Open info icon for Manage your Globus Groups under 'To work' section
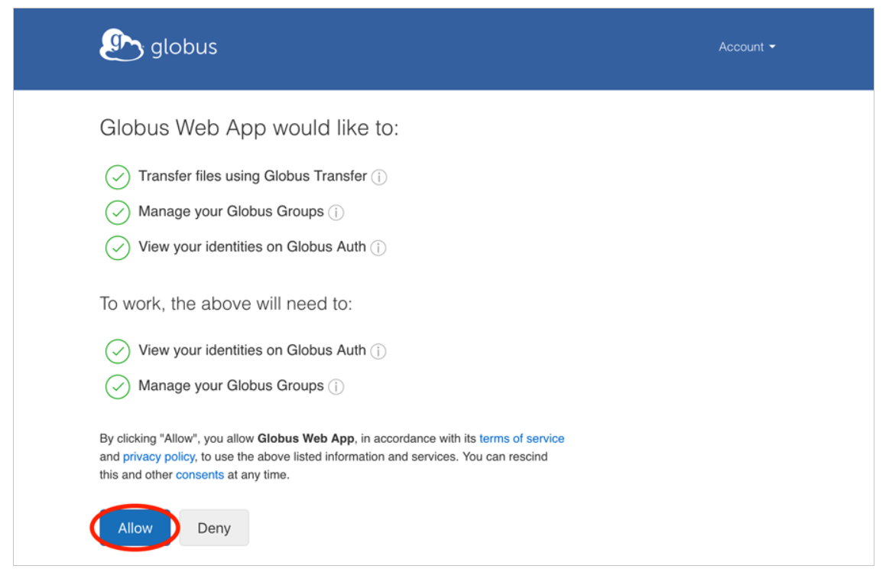The height and width of the screenshot is (582, 889). tap(336, 387)
